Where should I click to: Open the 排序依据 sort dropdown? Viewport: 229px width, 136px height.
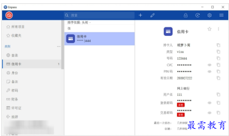coord(79,22)
